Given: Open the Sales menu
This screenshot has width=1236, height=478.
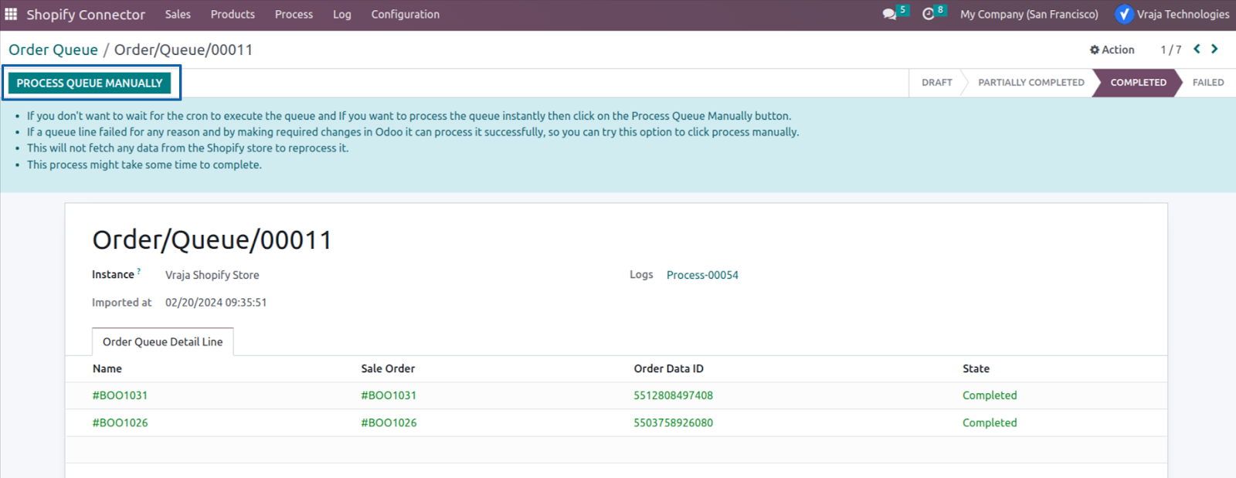Looking at the screenshot, I should click(x=178, y=14).
